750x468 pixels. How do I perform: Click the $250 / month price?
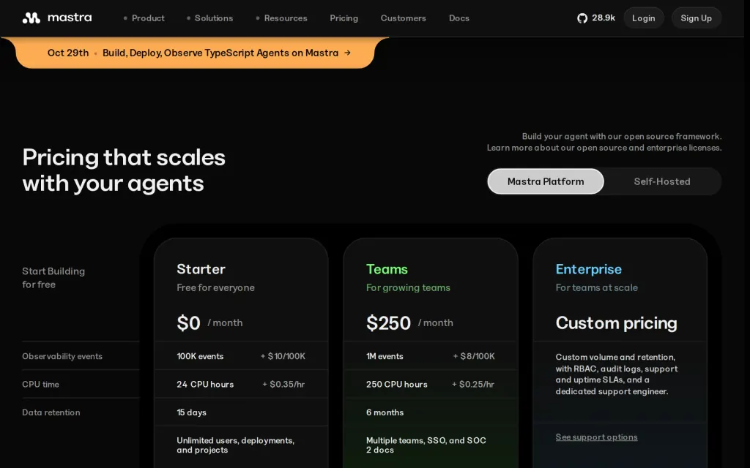pyautogui.click(x=409, y=322)
